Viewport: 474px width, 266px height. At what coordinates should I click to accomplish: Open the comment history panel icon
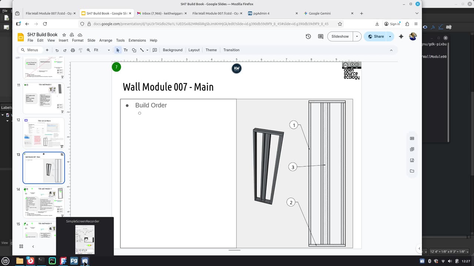321,36
